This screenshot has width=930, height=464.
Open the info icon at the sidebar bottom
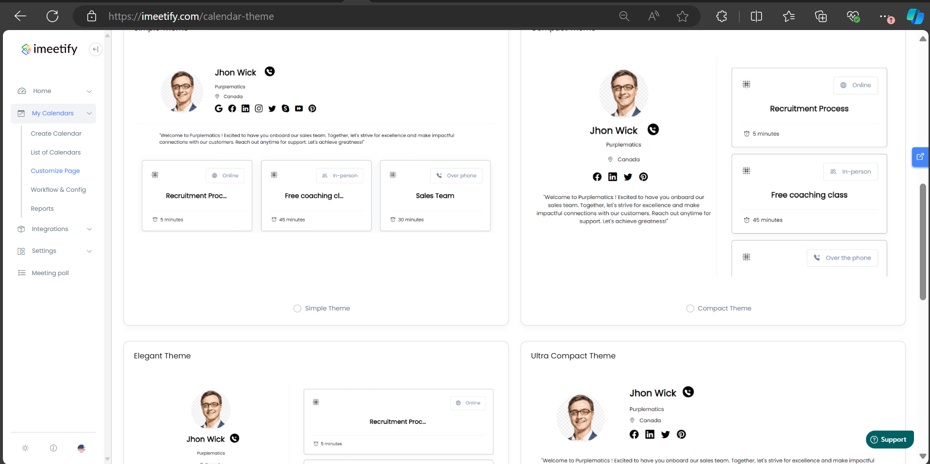[x=53, y=448]
